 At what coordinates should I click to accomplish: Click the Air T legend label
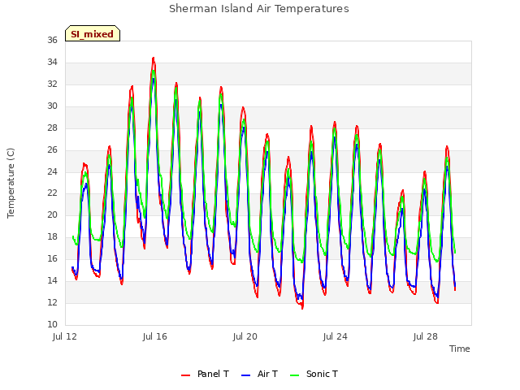(x=267, y=374)
